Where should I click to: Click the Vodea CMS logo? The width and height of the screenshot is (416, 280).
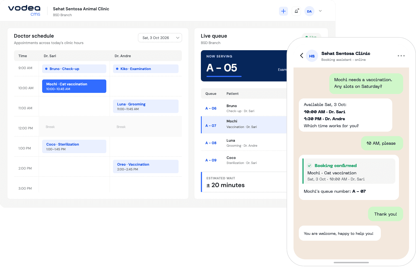24,11
